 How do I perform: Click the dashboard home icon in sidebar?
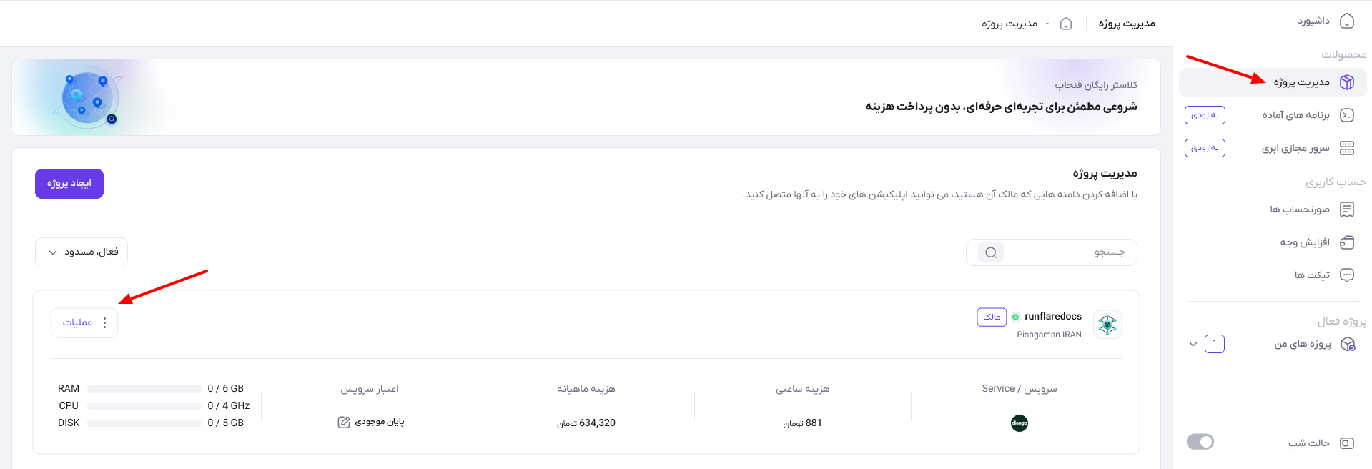pos(1347,21)
